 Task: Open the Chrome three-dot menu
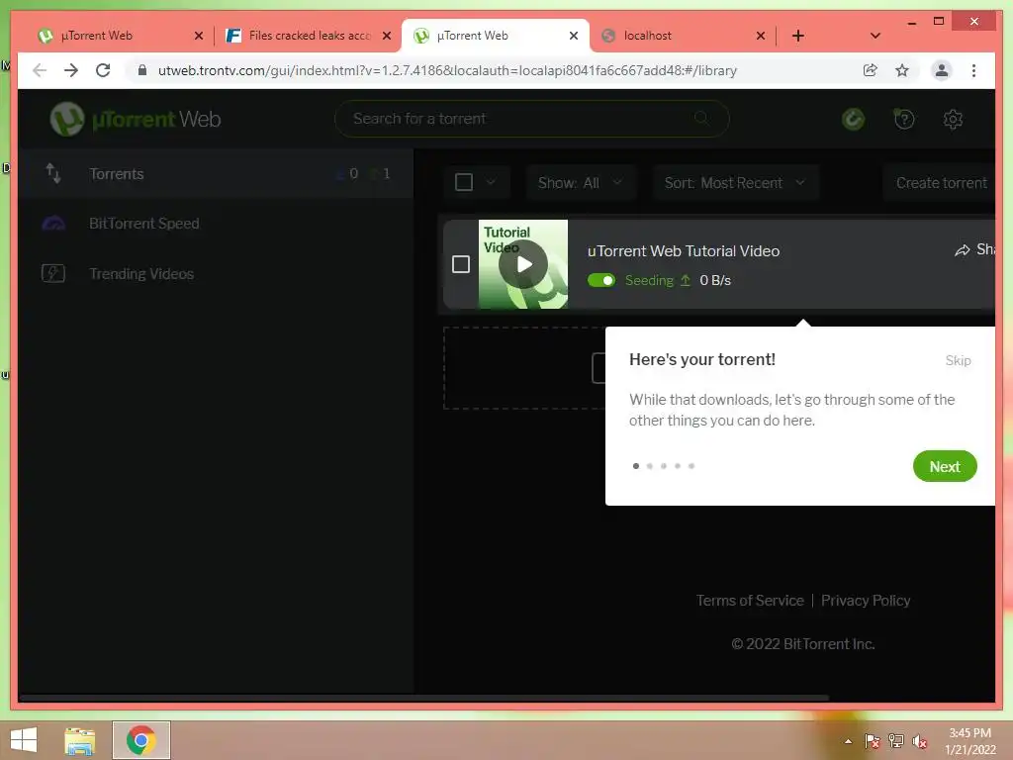[x=973, y=70]
